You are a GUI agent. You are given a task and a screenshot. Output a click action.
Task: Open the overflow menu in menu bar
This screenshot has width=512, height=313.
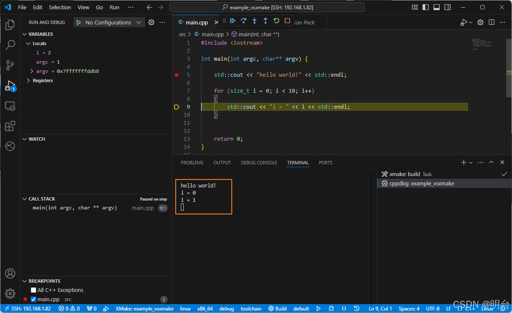130,7
